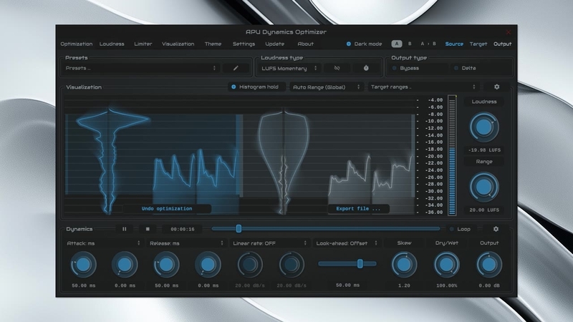Viewport: 573px width, 322px height.
Task: Open the Auto Range (Global) dropdown
Action: click(x=327, y=87)
